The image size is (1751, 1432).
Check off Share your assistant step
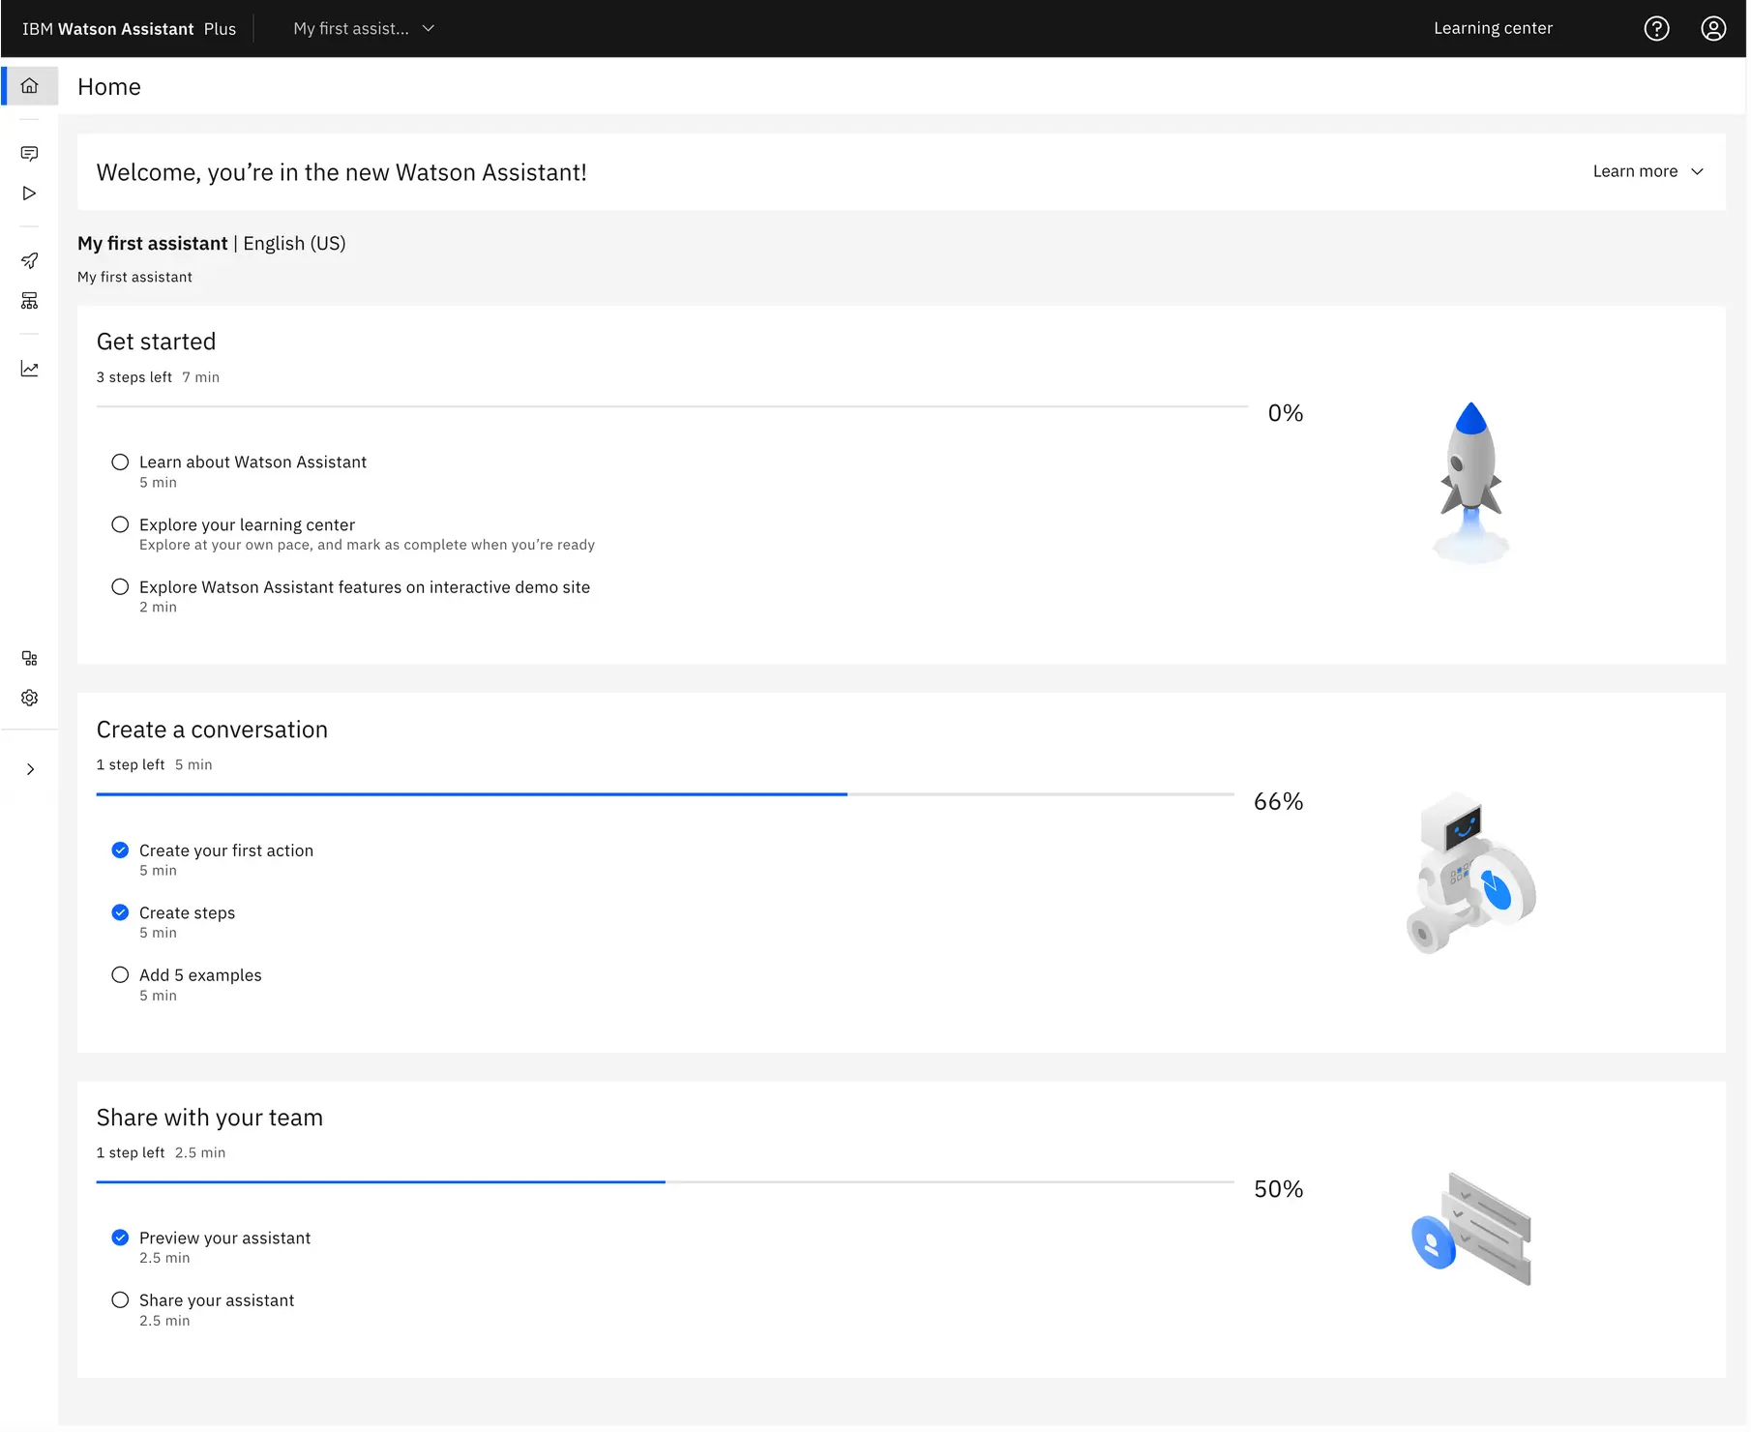pos(120,1299)
